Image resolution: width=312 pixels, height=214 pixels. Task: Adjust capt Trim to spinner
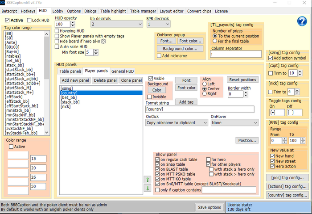(x=300, y=73)
